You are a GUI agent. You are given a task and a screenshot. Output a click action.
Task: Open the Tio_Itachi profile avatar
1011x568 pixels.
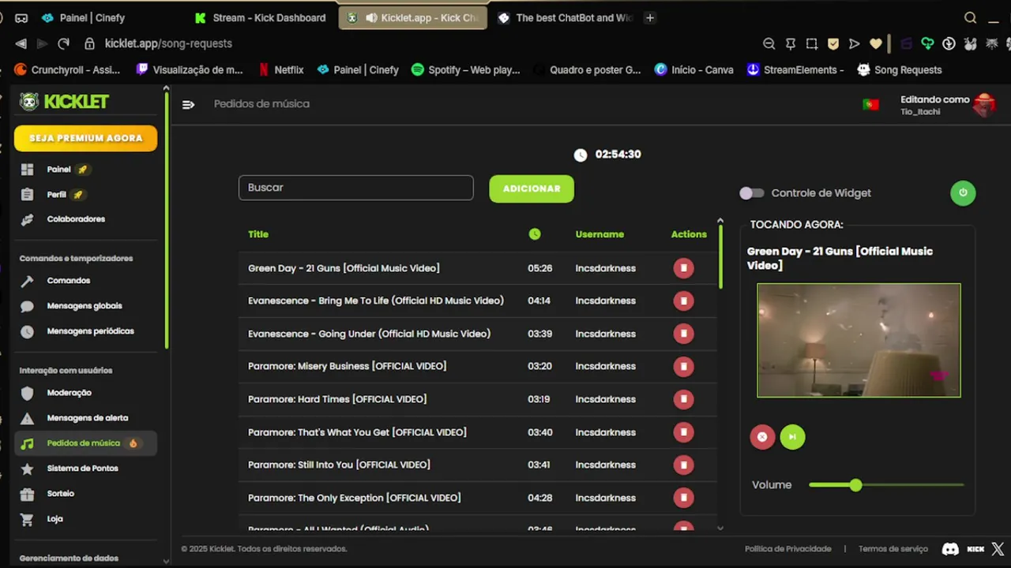tap(984, 104)
